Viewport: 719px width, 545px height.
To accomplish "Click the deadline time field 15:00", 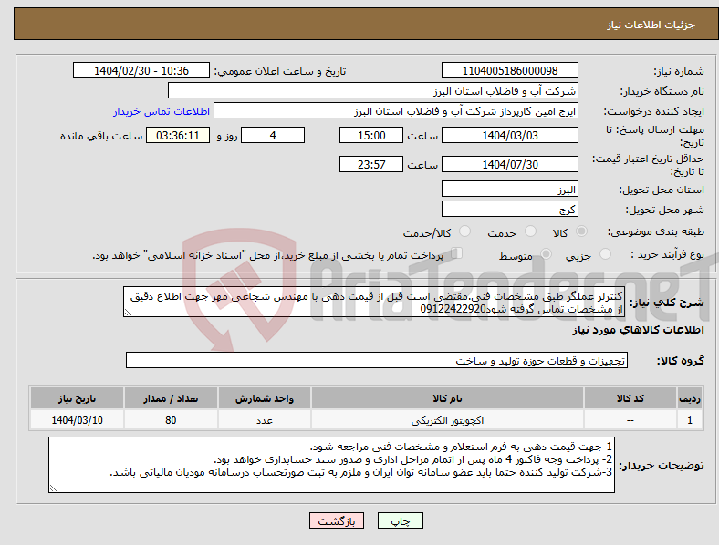I will [x=371, y=135].
